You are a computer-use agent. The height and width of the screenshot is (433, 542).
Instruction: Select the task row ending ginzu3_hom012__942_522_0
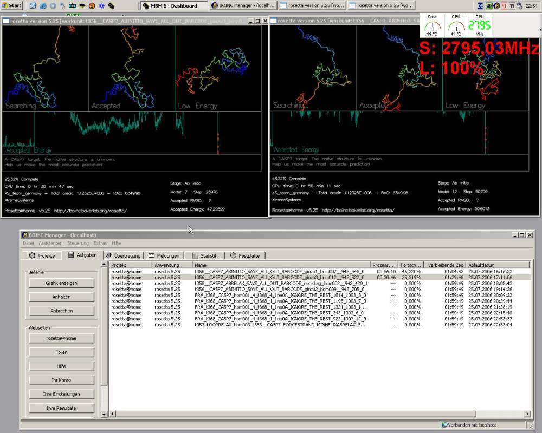tap(320, 278)
